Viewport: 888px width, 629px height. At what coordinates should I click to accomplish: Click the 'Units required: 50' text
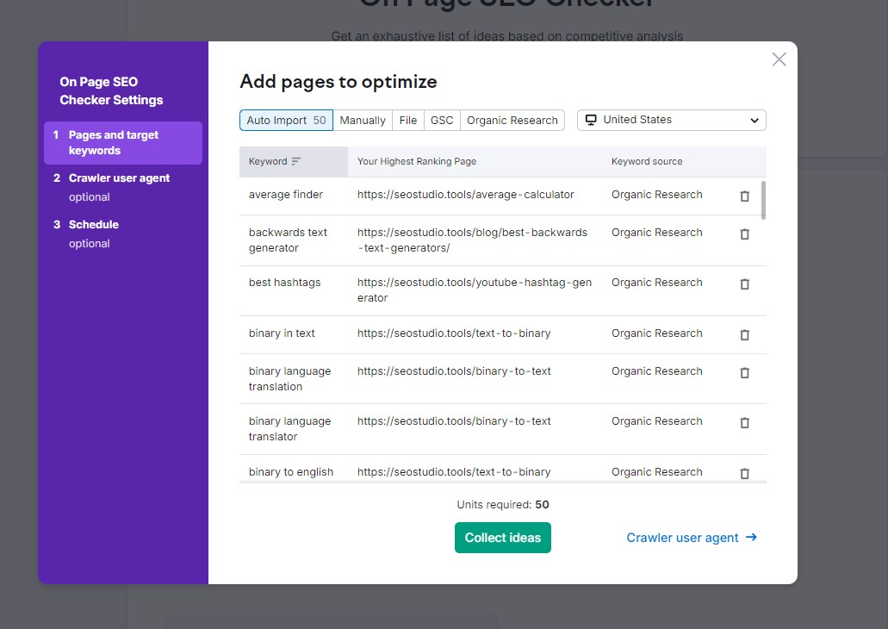click(503, 504)
